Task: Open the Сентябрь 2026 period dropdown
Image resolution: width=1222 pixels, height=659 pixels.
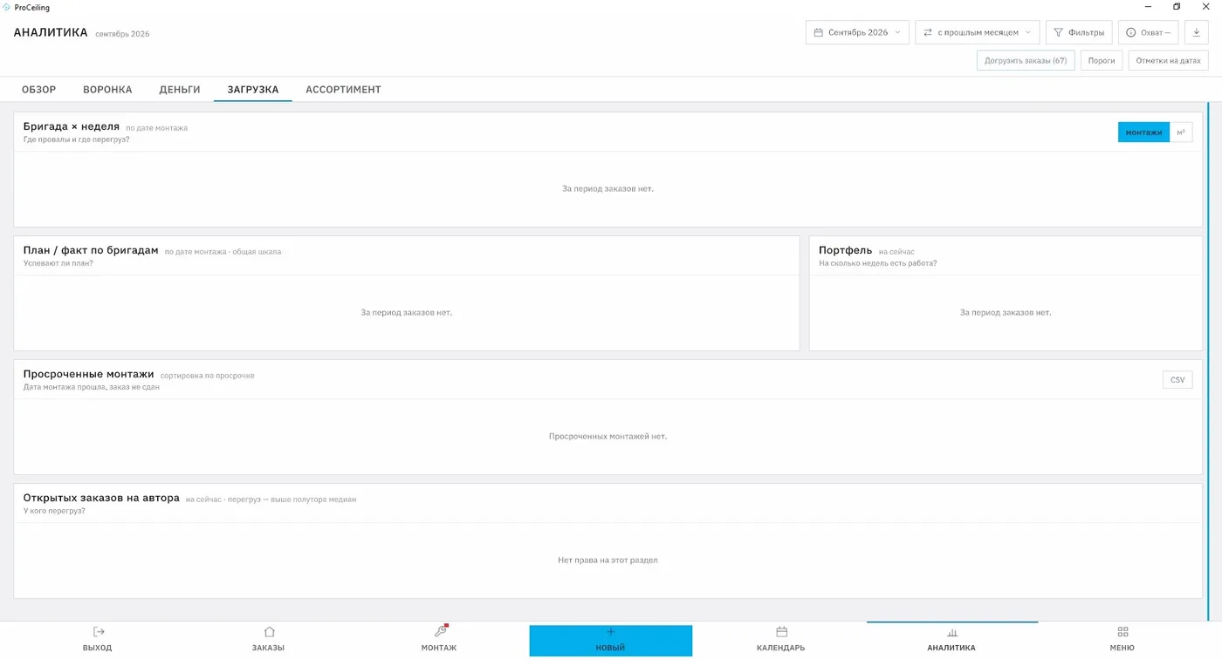Action: coord(857,32)
